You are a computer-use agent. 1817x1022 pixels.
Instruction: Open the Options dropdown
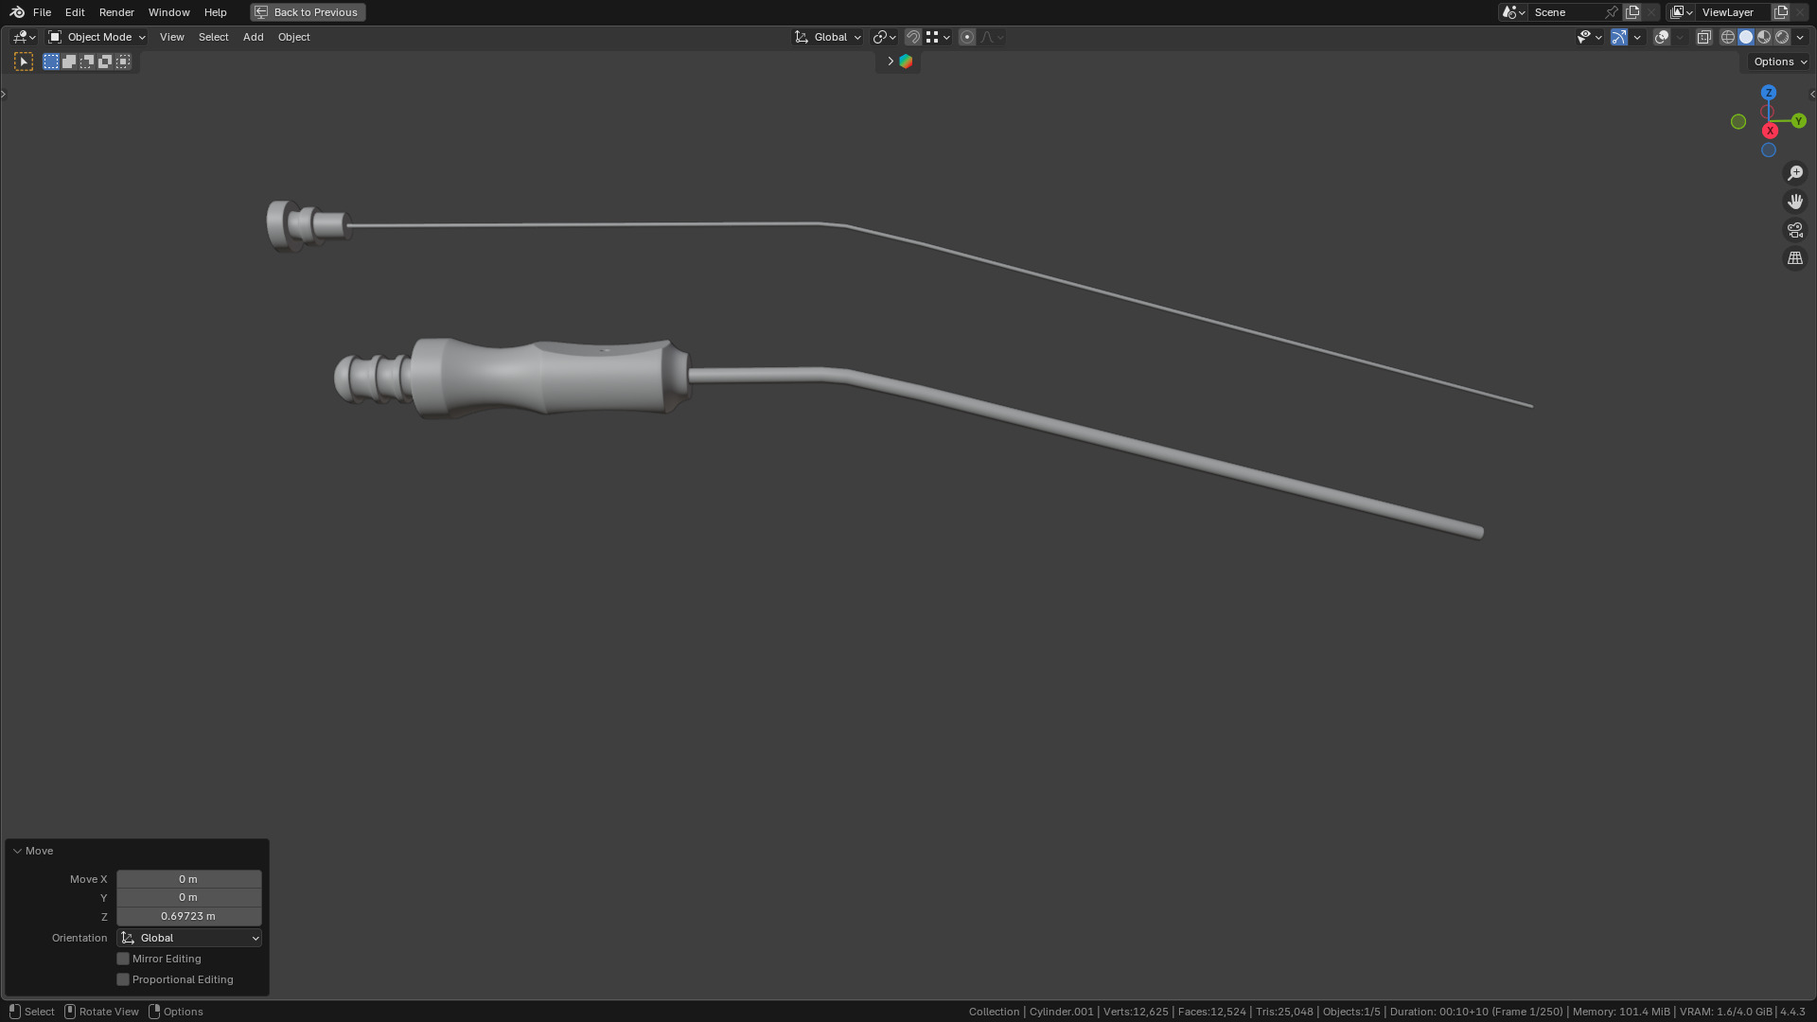tap(1779, 62)
